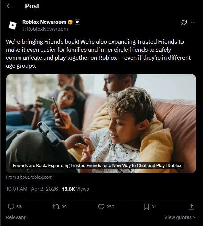Click the 15.8K Views count

click(75, 189)
